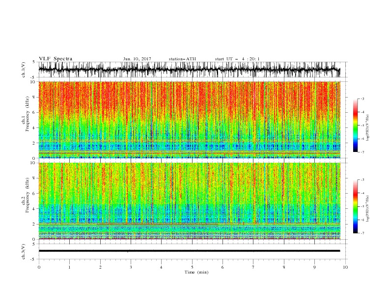The height and width of the screenshot is (300, 389).
Task: Click the ch.1 color bar log(PSD) label
Action: click(367, 128)
